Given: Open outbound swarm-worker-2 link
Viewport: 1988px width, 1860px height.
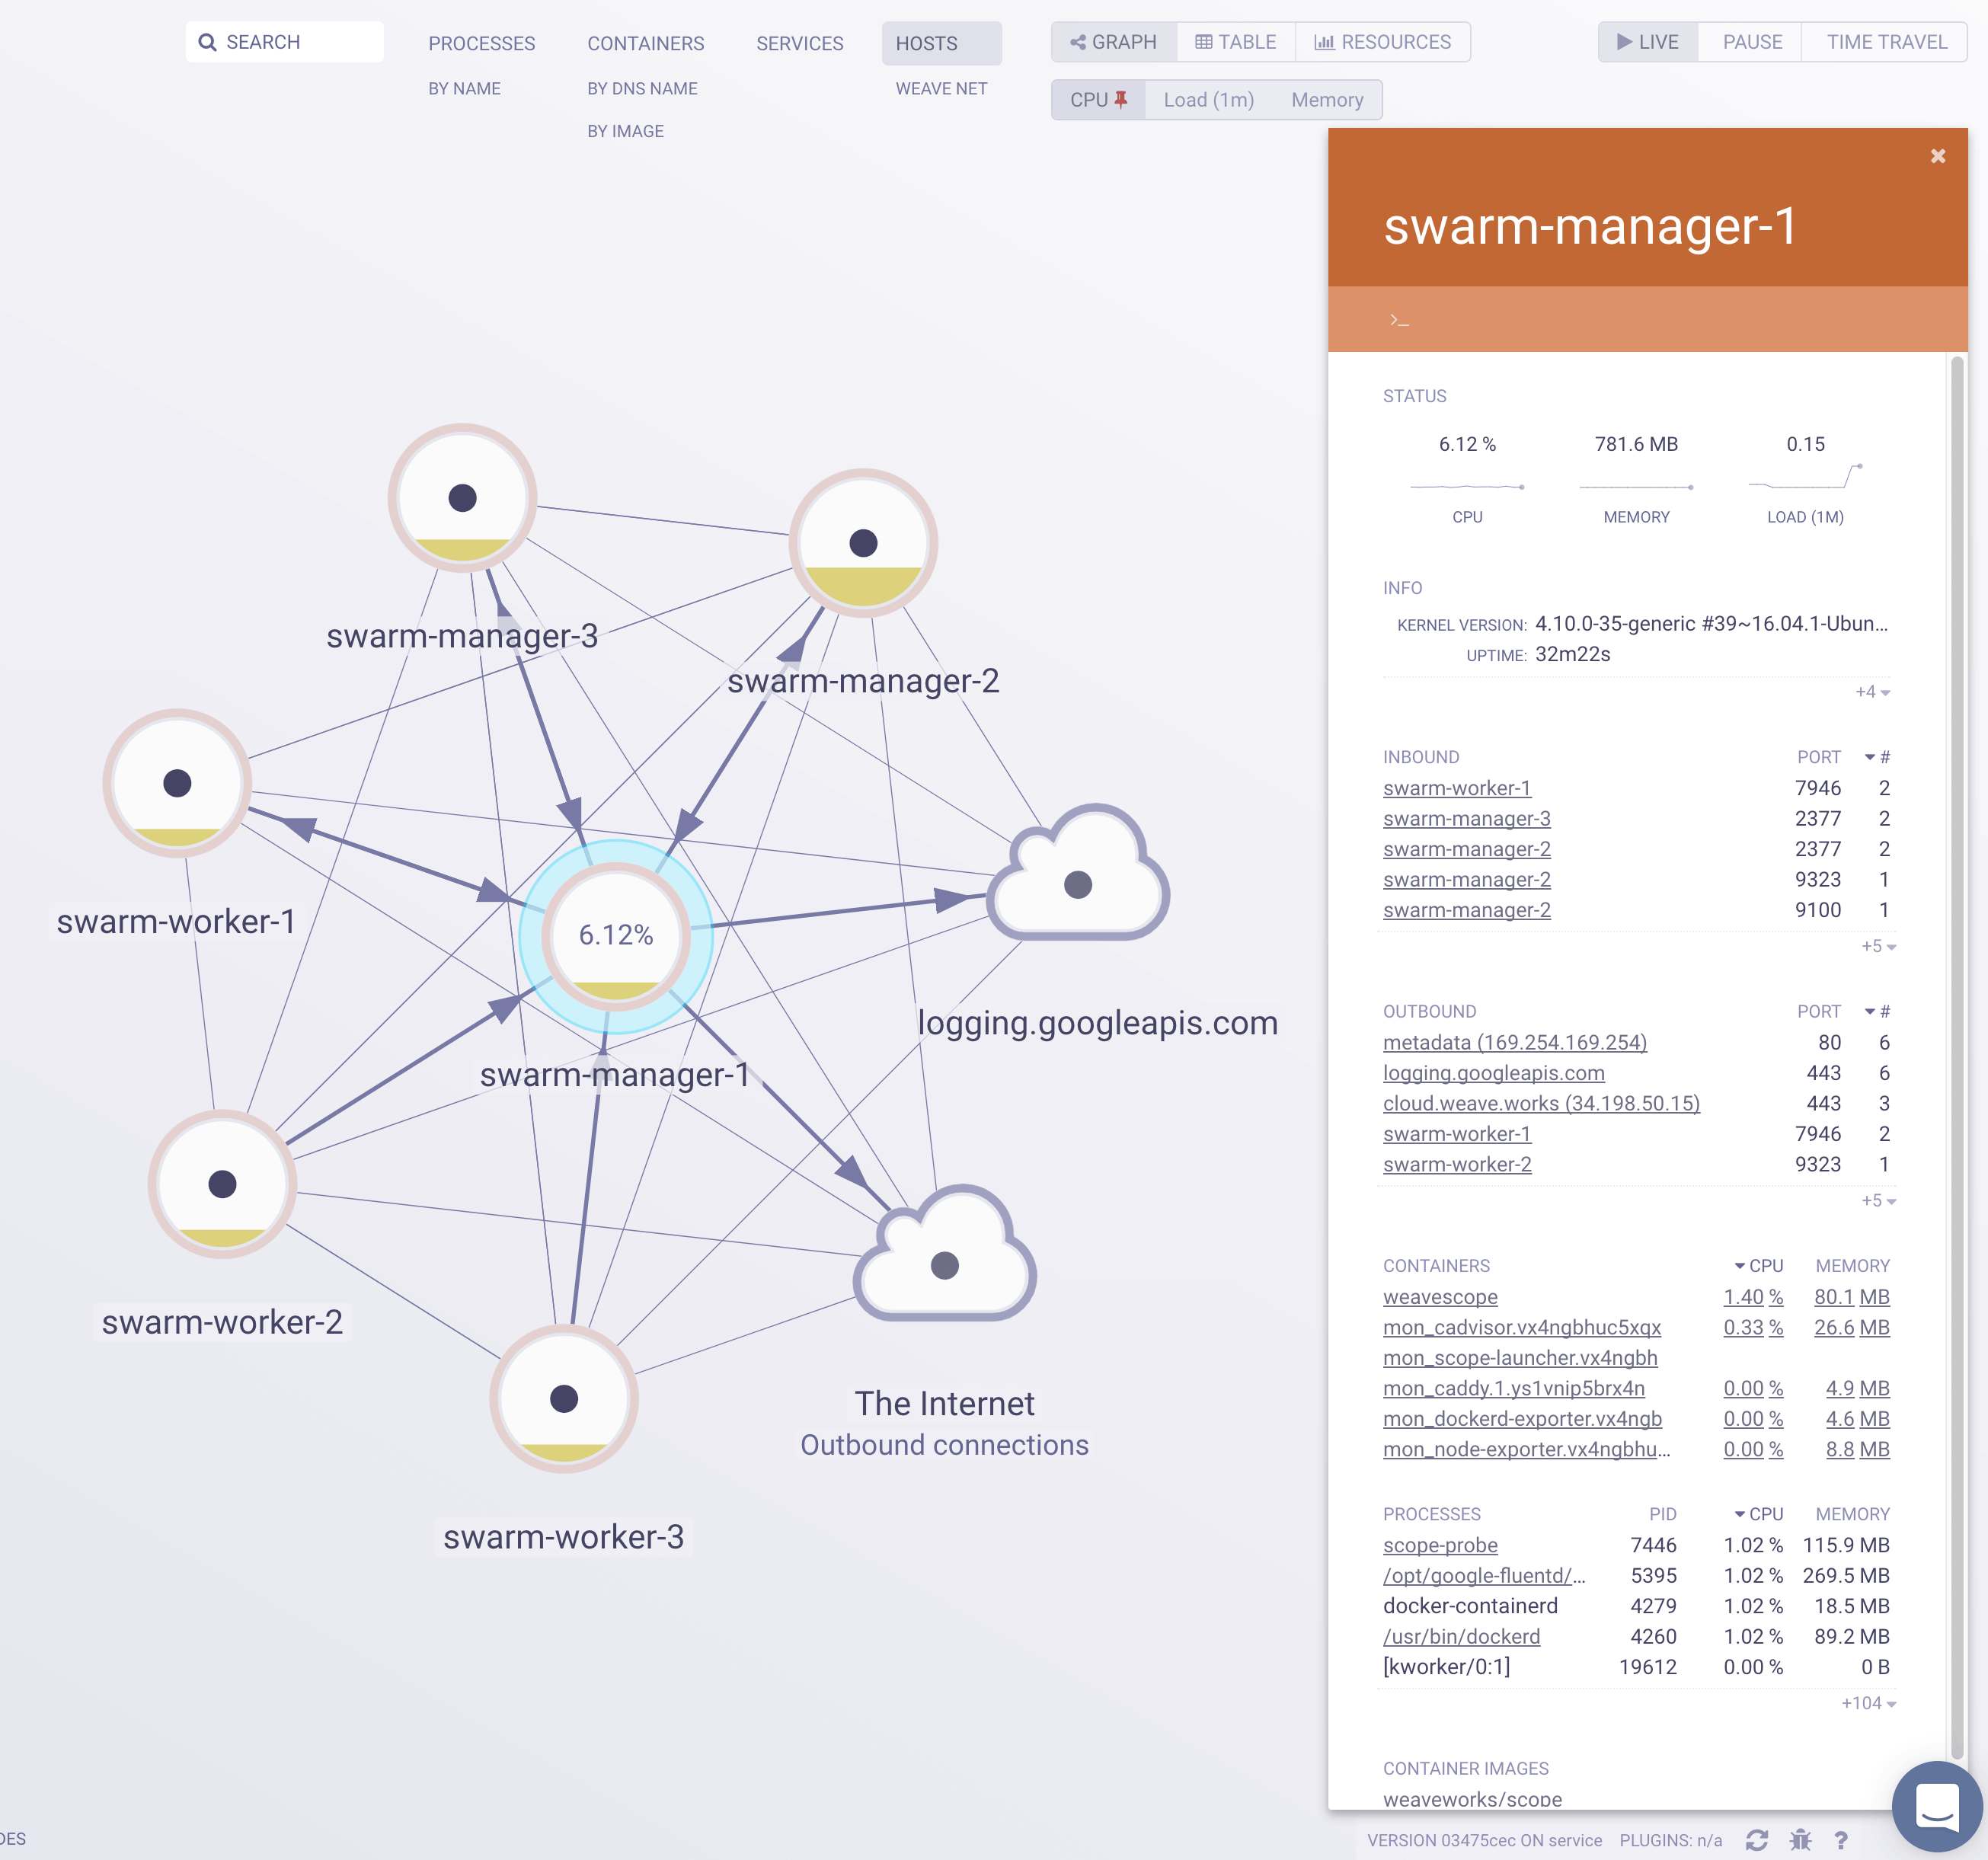Looking at the screenshot, I should pos(1457,1164).
